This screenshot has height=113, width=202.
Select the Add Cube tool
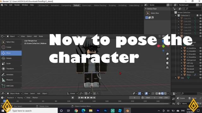tap(11, 86)
